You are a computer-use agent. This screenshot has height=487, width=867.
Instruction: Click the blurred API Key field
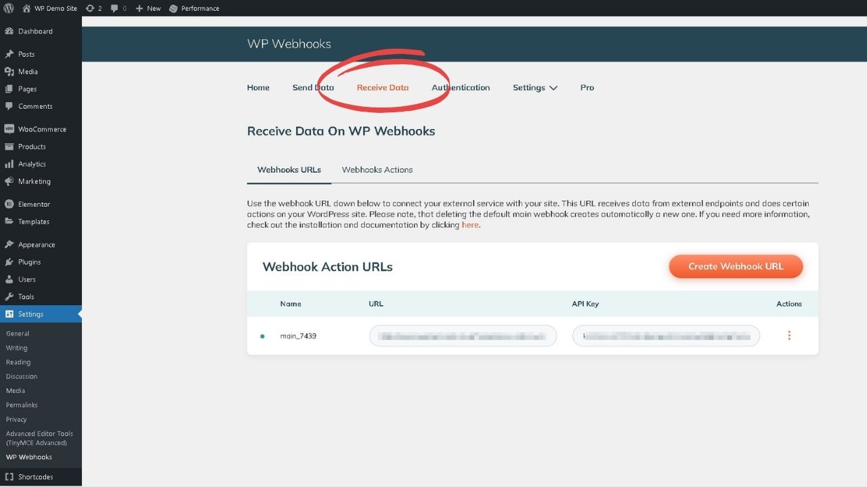point(666,335)
